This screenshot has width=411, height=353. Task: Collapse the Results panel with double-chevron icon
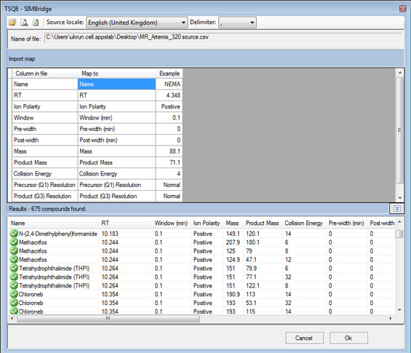coord(397,208)
